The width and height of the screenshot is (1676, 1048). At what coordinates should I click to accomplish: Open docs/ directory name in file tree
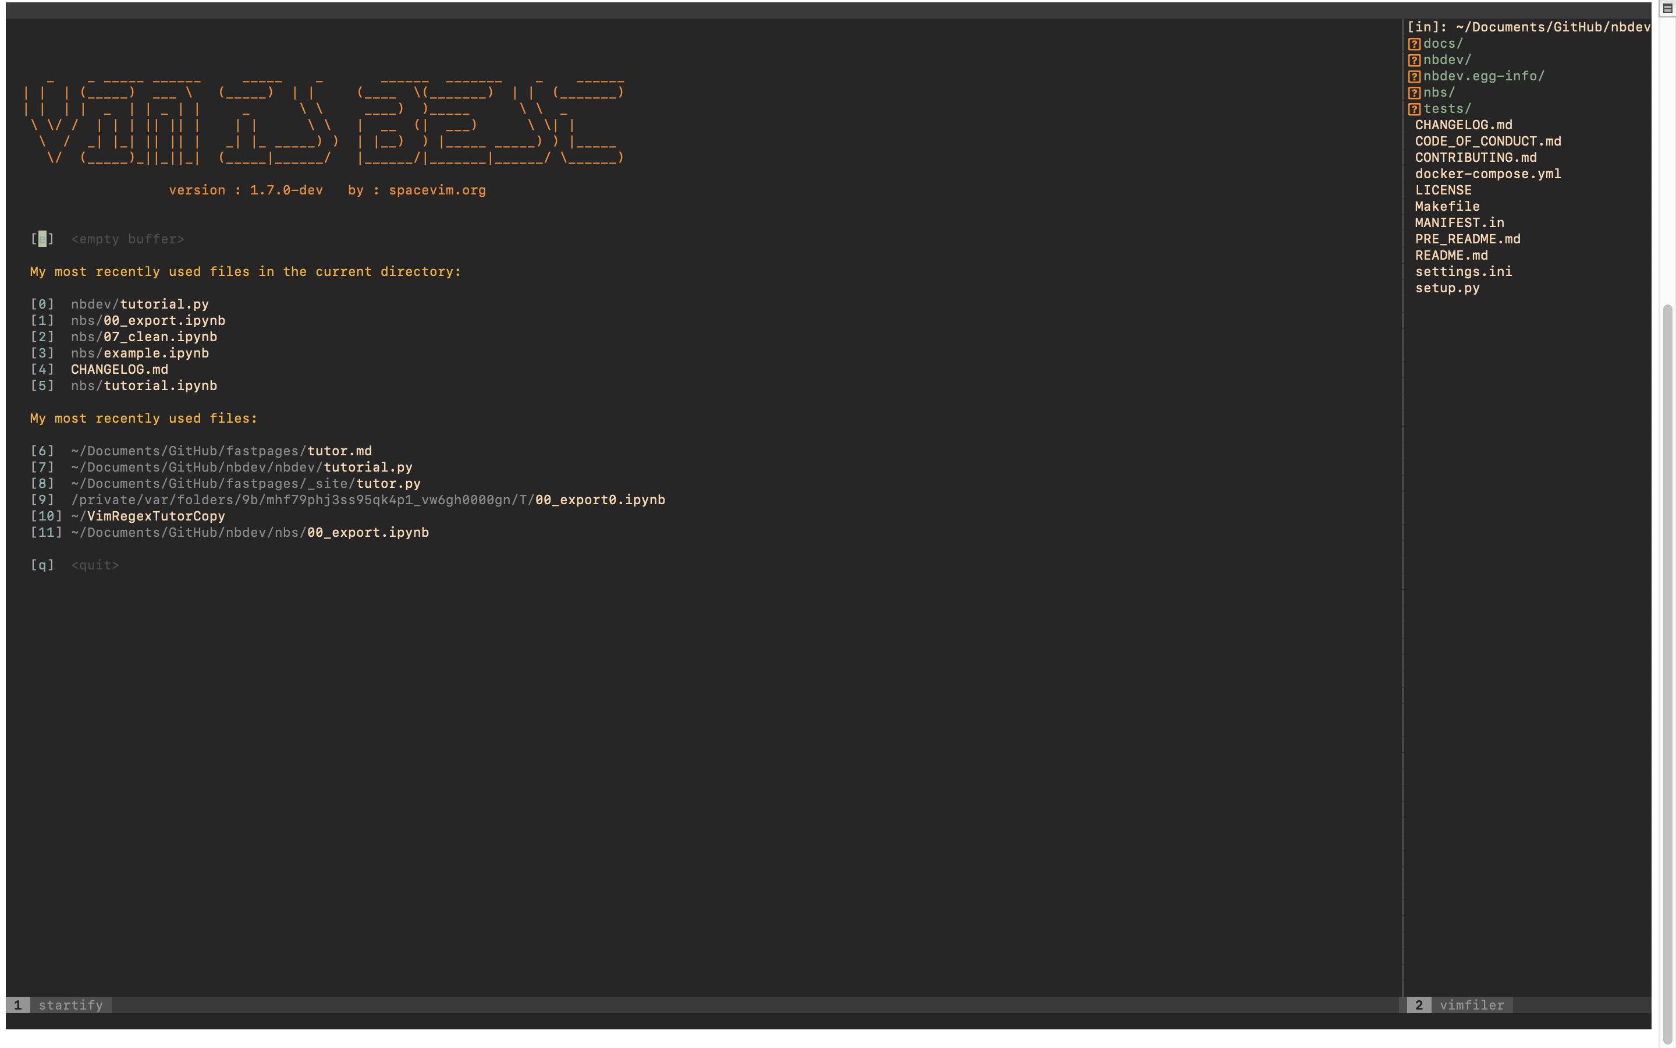1443,44
